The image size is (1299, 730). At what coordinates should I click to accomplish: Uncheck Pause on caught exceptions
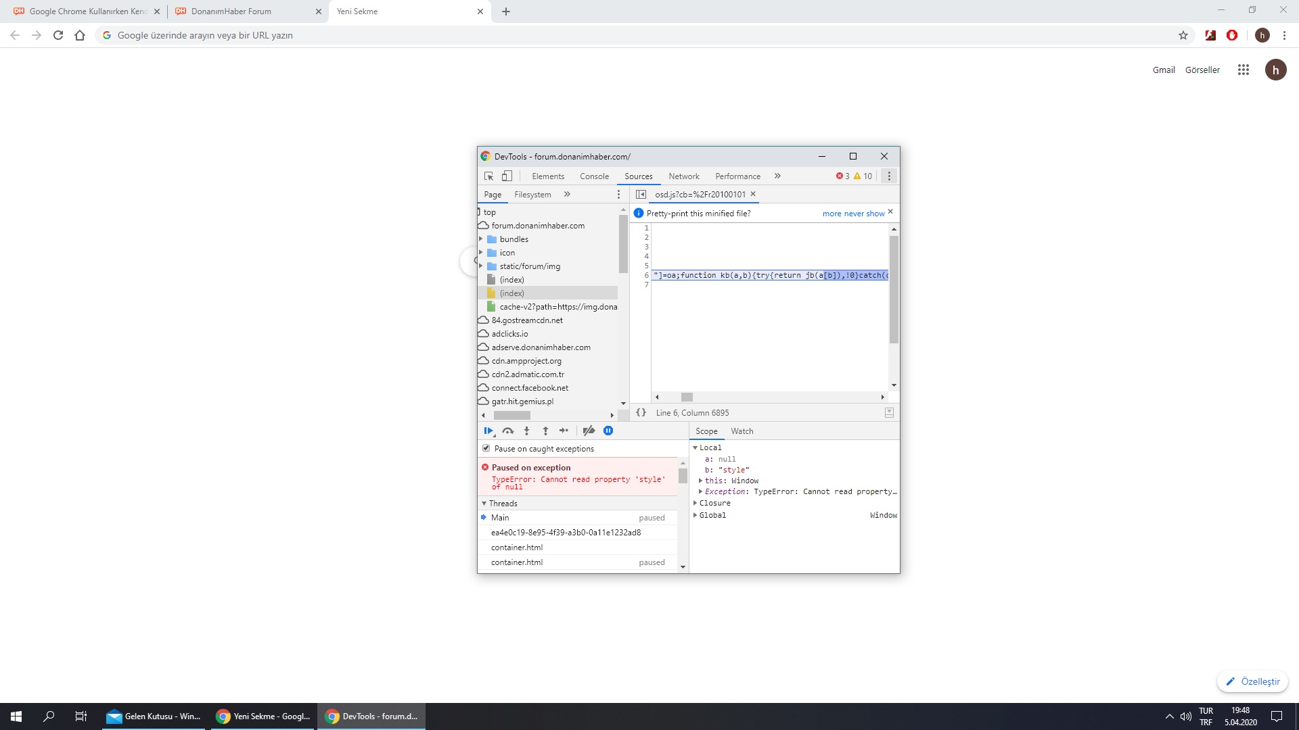pyautogui.click(x=486, y=448)
